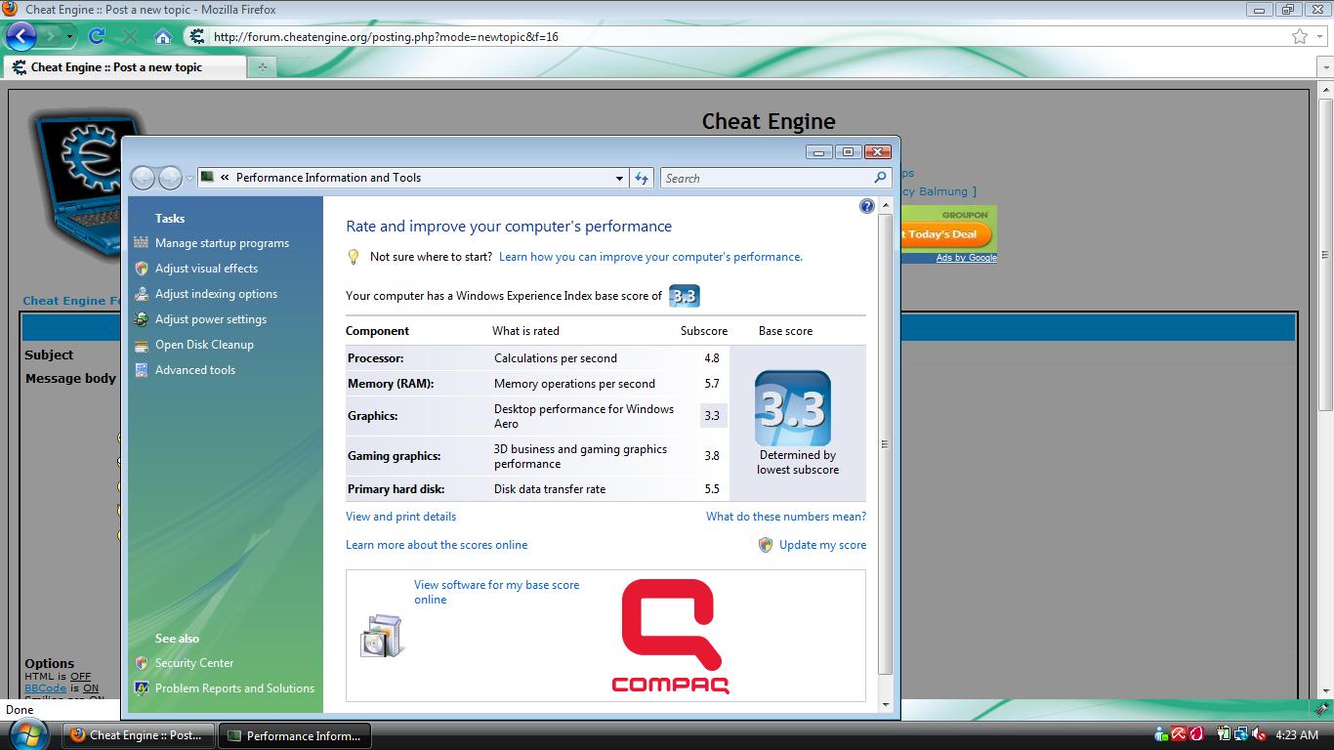Viewport: 1334px width, 750px height.
Task: Click the Adjust power settings icon
Action: click(142, 319)
